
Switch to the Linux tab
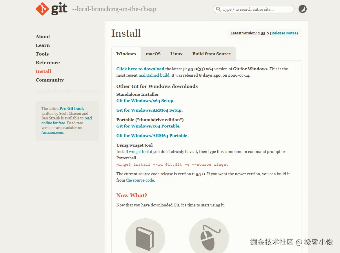(176, 54)
